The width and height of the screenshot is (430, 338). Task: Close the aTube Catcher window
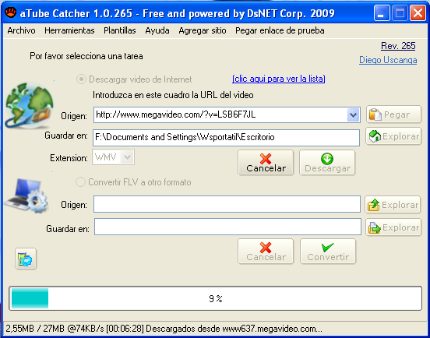pos(418,13)
